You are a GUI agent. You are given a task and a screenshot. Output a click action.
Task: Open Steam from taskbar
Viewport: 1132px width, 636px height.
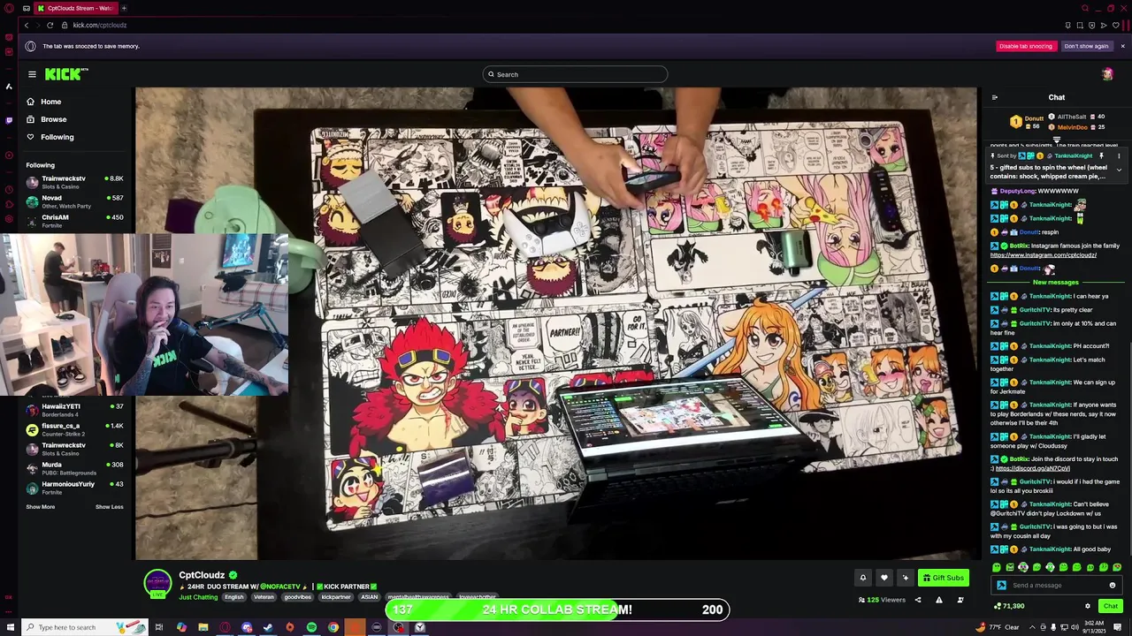click(x=268, y=627)
